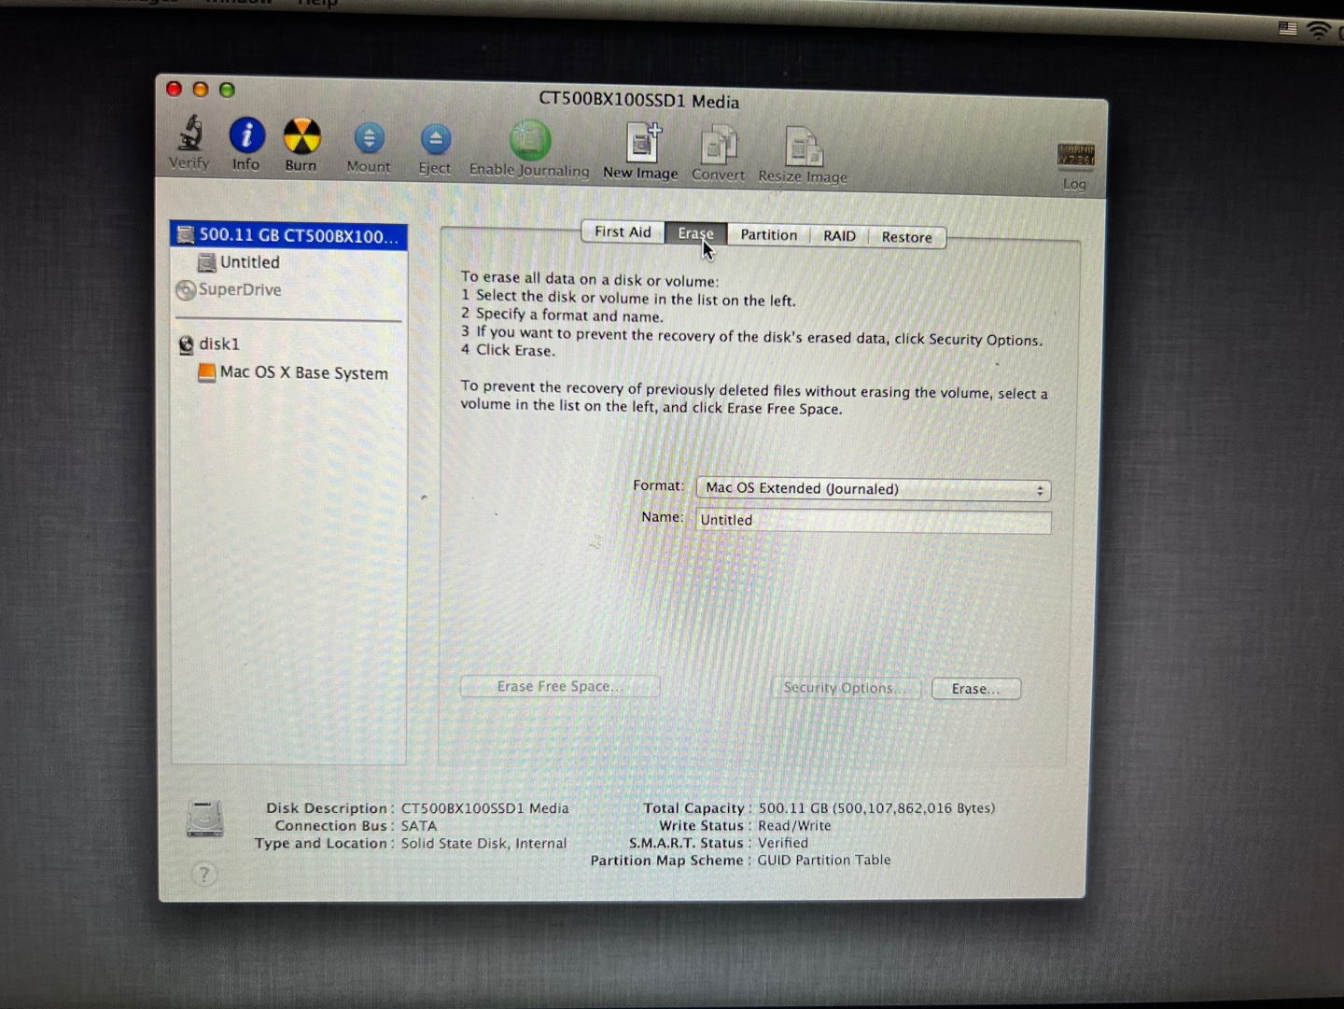Screen dimensions: 1344x1009
Task: Select the Burn toolbar icon
Action: [301, 136]
